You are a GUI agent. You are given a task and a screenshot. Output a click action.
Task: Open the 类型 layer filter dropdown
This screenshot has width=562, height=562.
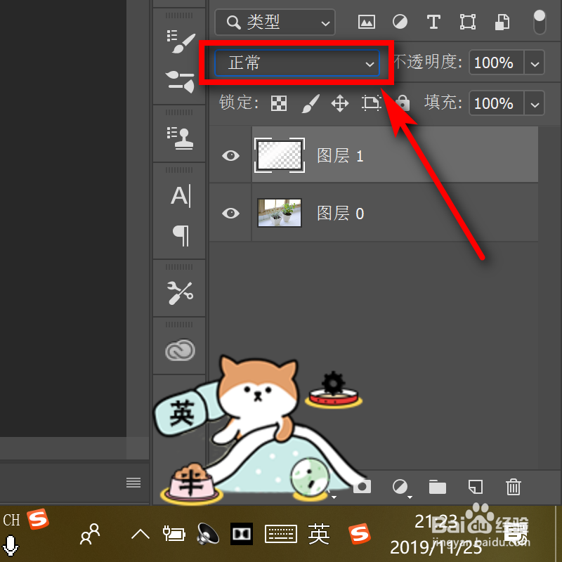click(275, 22)
